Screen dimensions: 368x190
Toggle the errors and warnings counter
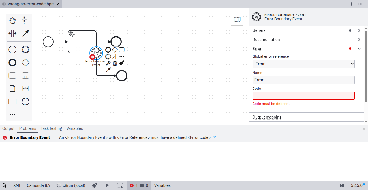pyautogui.click(x=139, y=185)
